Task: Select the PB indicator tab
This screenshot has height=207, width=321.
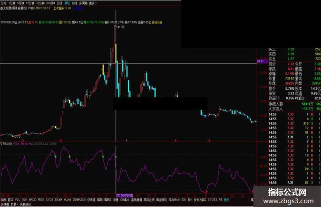Action: point(220,200)
